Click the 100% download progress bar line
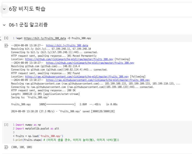The height and width of the screenshot is (154, 192). point(64,104)
